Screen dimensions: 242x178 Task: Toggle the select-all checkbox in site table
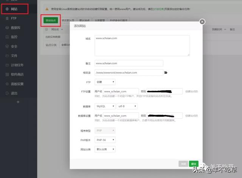tap(47, 29)
